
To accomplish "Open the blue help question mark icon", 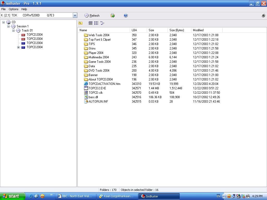I will [126, 15].
